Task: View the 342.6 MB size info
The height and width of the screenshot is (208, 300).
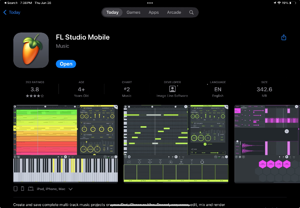Action: point(264,89)
